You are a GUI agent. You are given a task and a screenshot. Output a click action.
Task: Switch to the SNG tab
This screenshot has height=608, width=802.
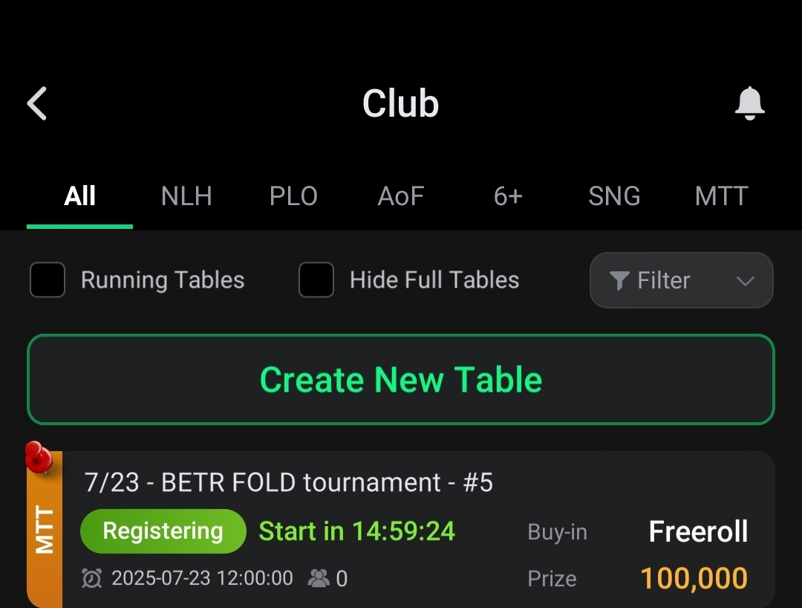[614, 196]
